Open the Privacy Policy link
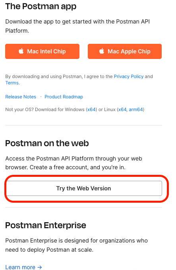 129,76
